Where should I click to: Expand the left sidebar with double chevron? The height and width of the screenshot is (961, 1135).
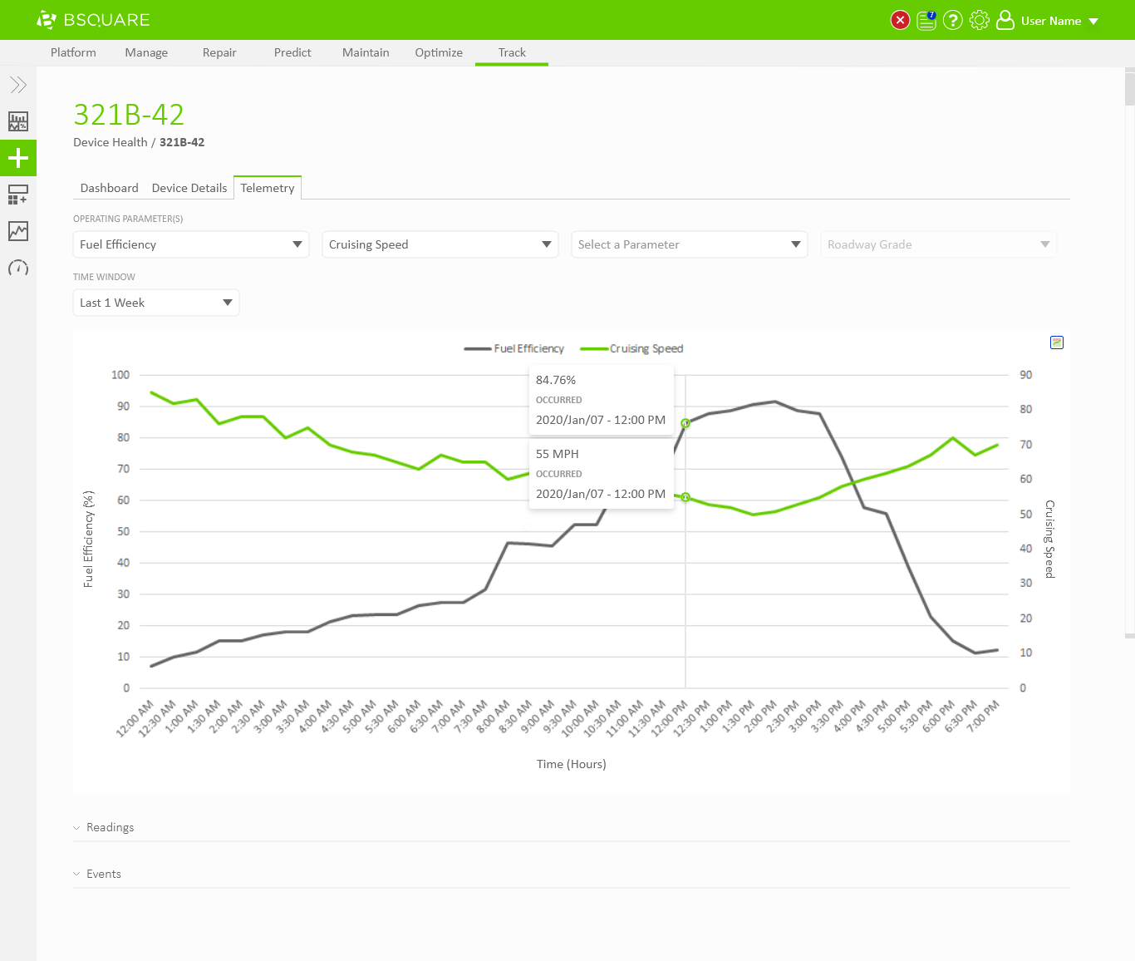(18, 85)
